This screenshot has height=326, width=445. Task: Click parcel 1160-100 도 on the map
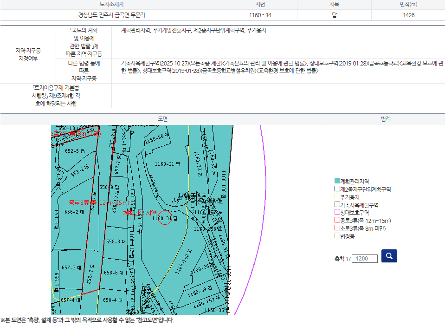(183, 262)
